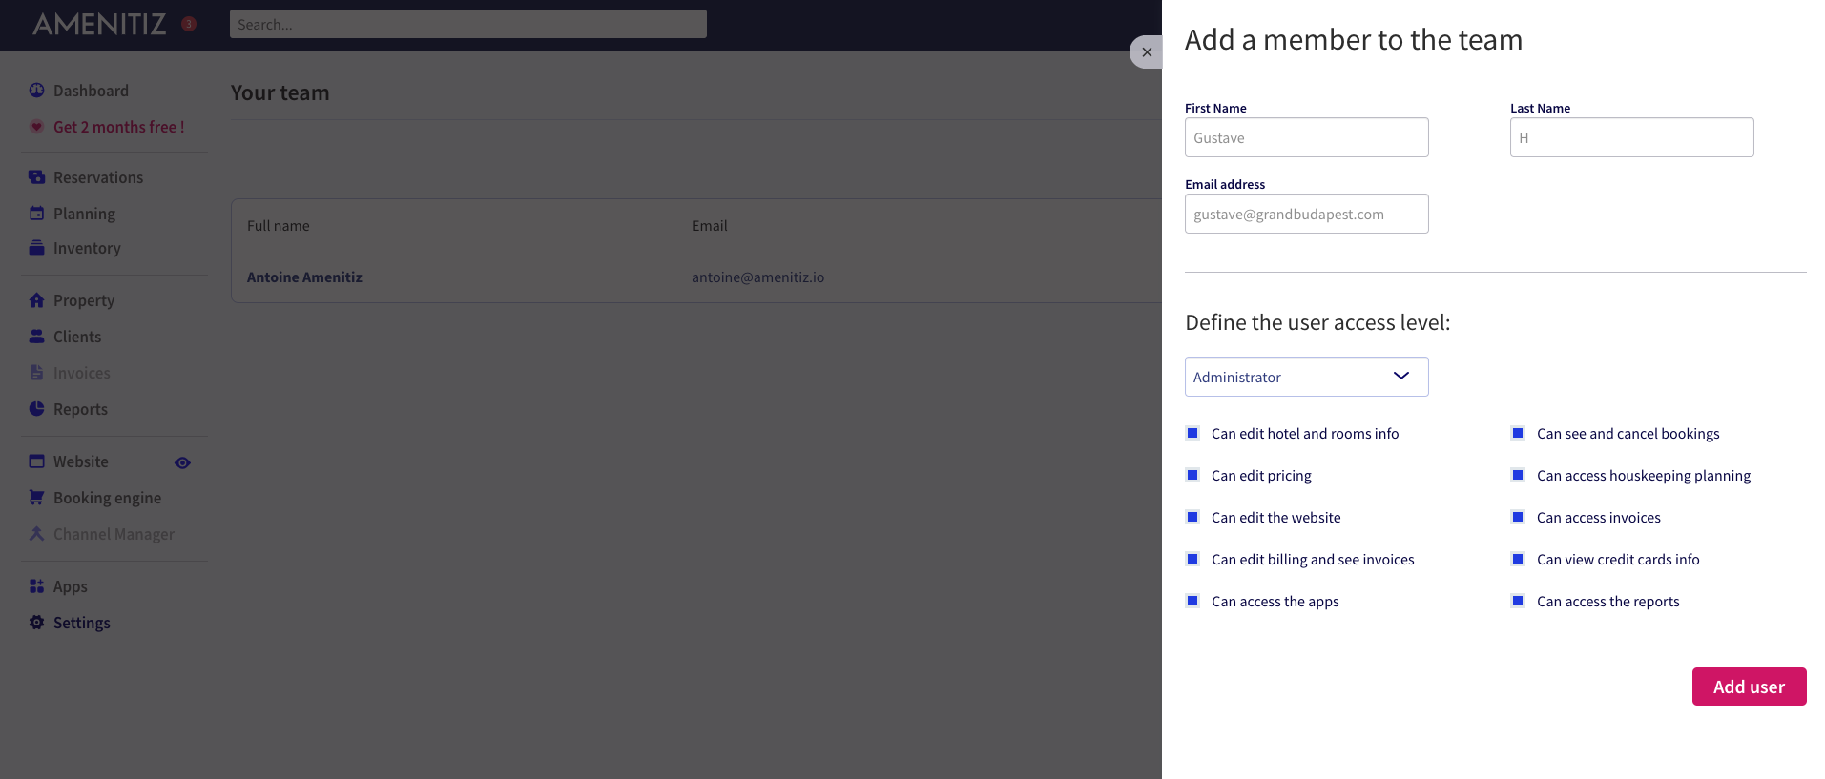Close the add member panel
This screenshot has width=1825, height=779.
click(x=1147, y=52)
